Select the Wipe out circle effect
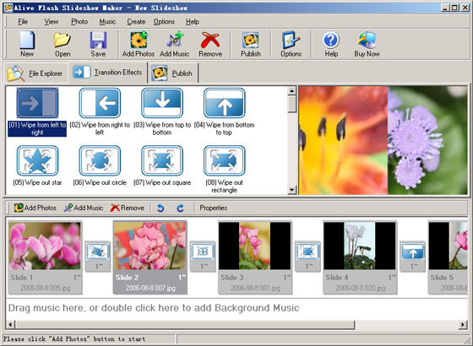Image resolution: width=473 pixels, height=346 pixels. point(100,165)
